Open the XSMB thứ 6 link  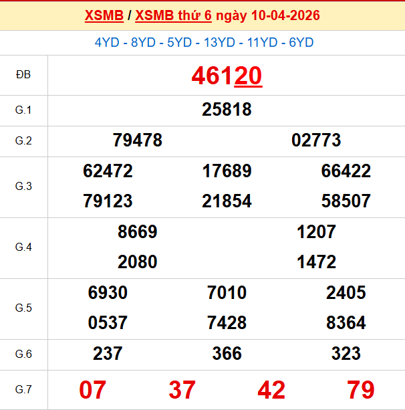pos(173,15)
